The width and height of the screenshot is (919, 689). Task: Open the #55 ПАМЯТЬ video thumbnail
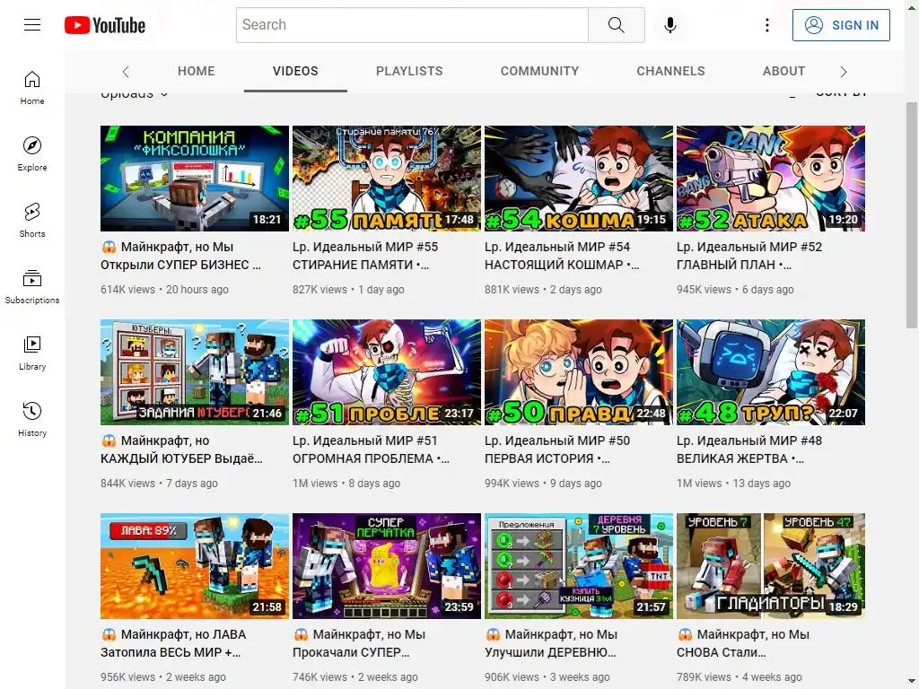pyautogui.click(x=387, y=179)
